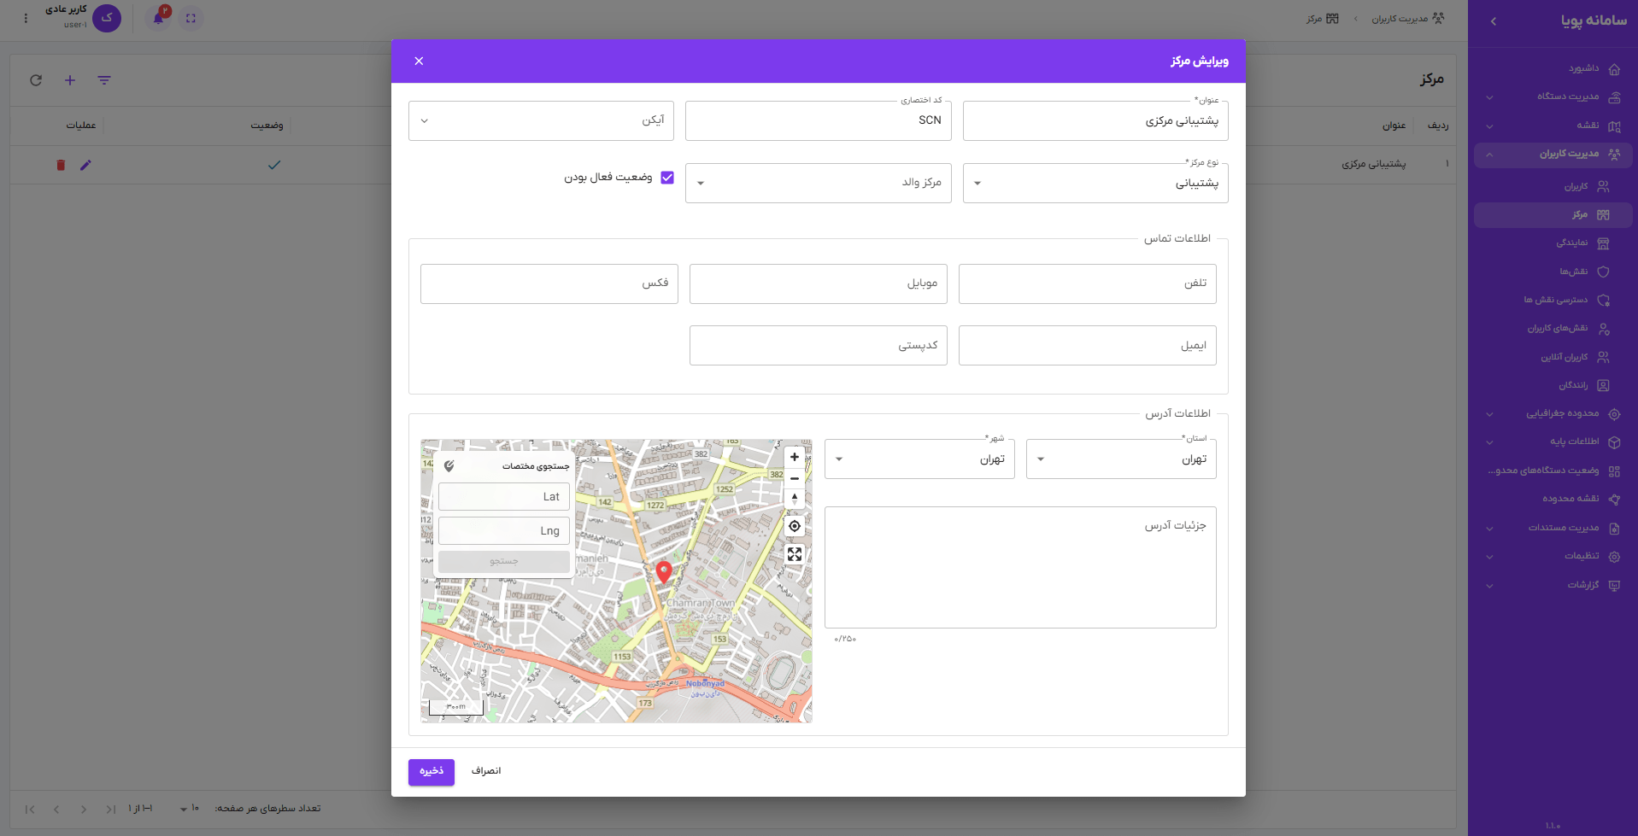The image size is (1638, 836).
Task: Reset map bearing to north
Action: (795, 499)
